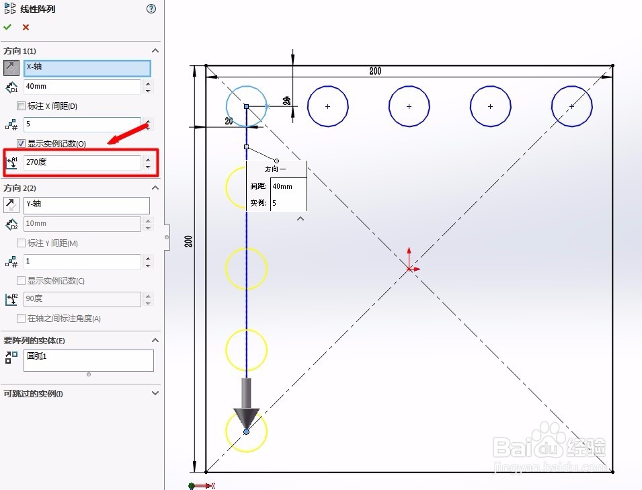Click the 270度 angle input field
The height and width of the screenshot is (490, 642).
point(82,163)
